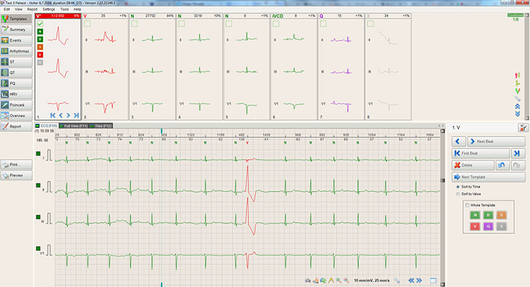
Task: Click the green N beat-class button in right panel
Action: [x=475, y=215]
